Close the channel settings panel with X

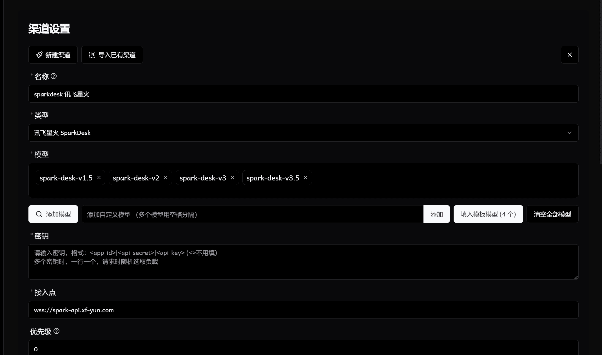570,55
